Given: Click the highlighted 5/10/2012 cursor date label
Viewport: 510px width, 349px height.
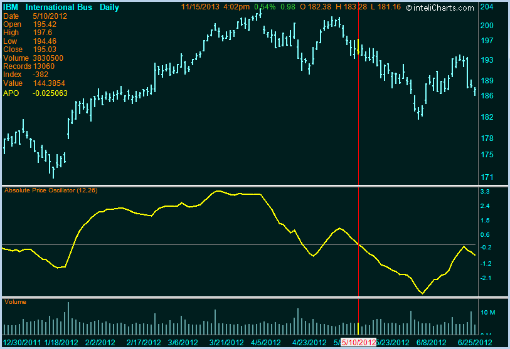Looking at the screenshot, I should point(358,343).
